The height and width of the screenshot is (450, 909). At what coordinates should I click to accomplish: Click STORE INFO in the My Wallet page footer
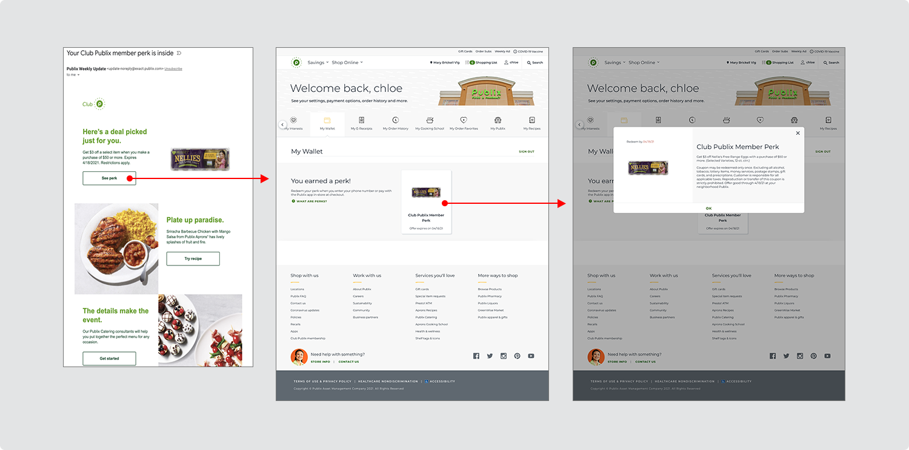click(321, 362)
